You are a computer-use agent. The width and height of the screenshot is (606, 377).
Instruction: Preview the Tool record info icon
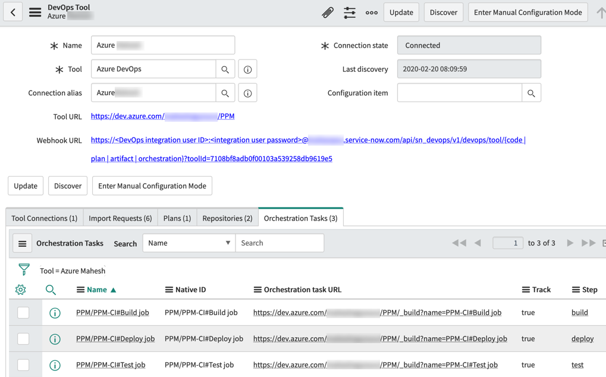pos(248,70)
